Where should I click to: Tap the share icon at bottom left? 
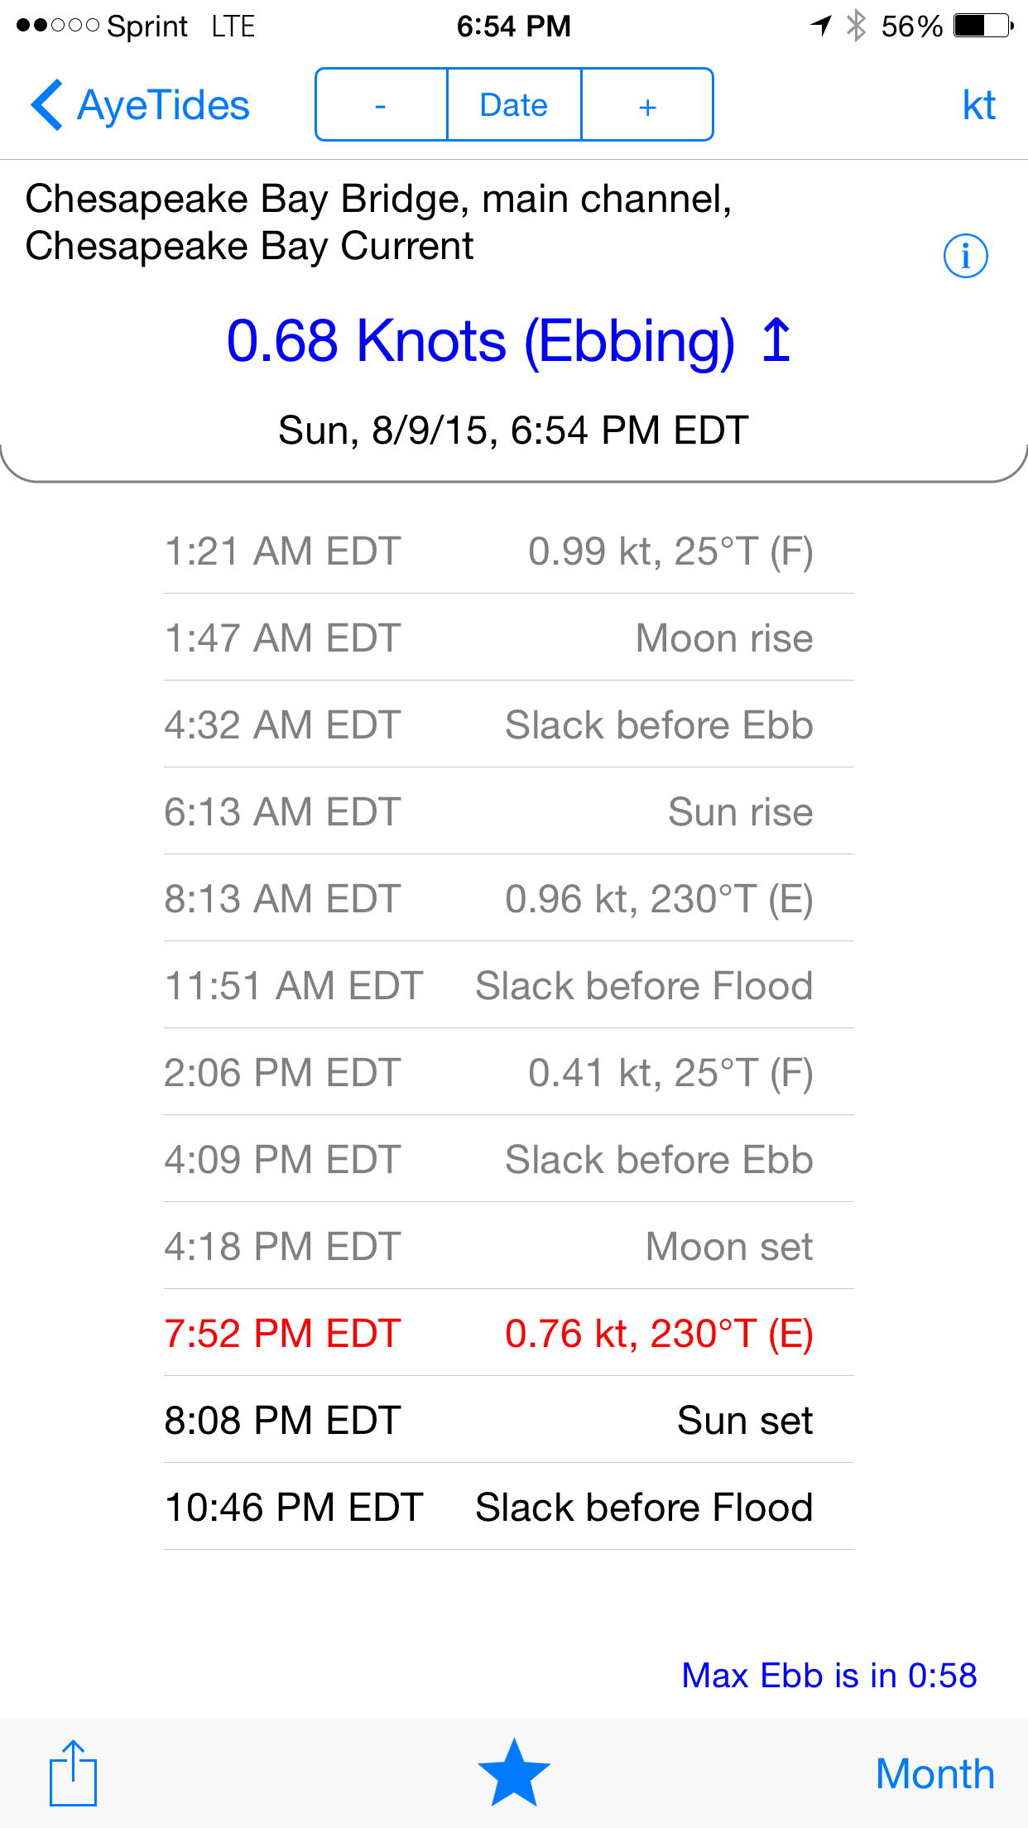click(x=73, y=1773)
